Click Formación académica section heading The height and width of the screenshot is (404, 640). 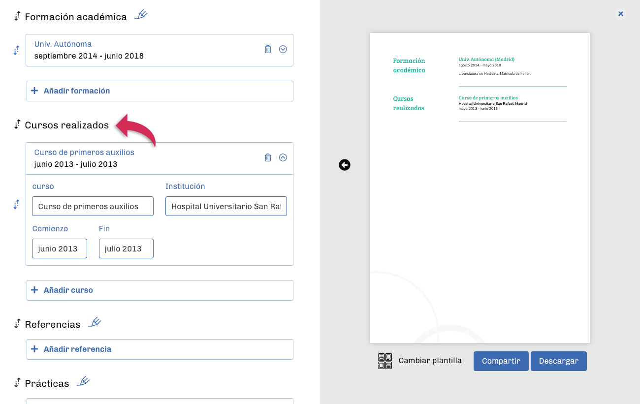[76, 17]
